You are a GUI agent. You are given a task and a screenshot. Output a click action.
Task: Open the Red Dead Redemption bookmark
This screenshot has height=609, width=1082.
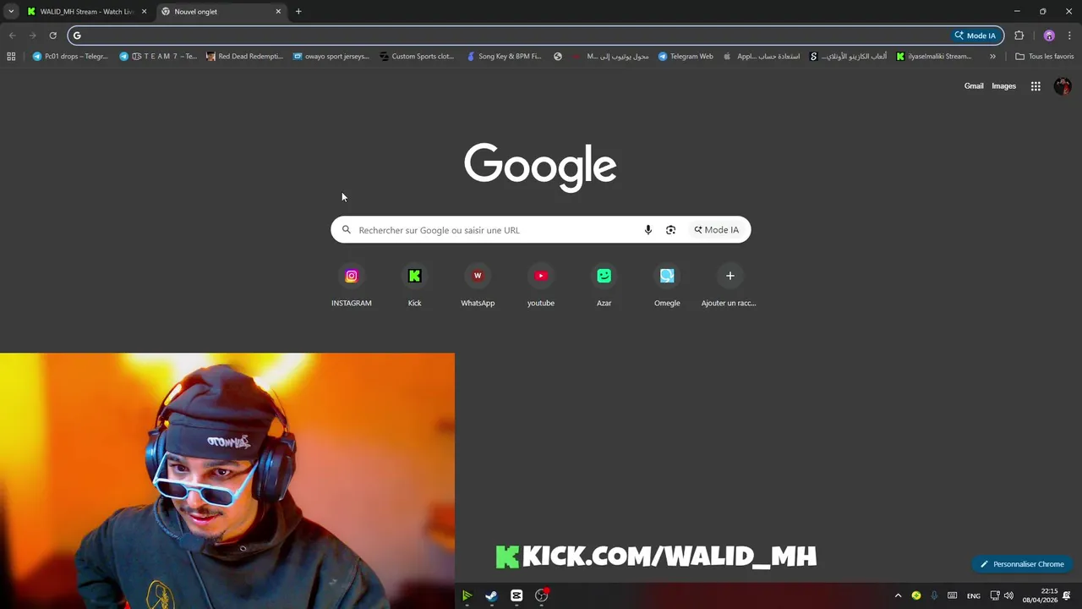245,57
